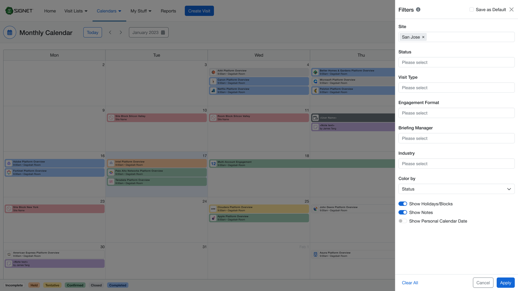Click Palo Alto Networks event icon

[111, 172]
